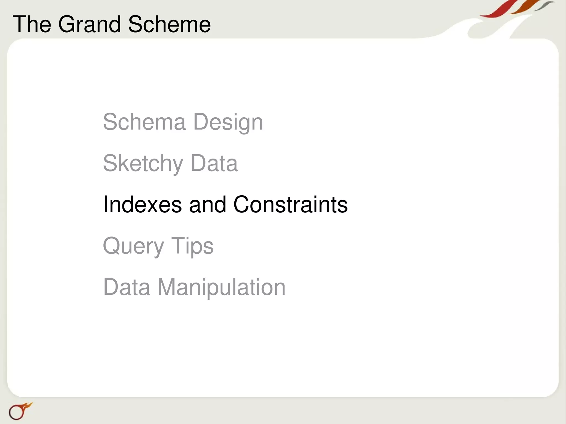566x424 pixels.
Task: Click the word "Constraints" in the agenda
Action: 290,204
